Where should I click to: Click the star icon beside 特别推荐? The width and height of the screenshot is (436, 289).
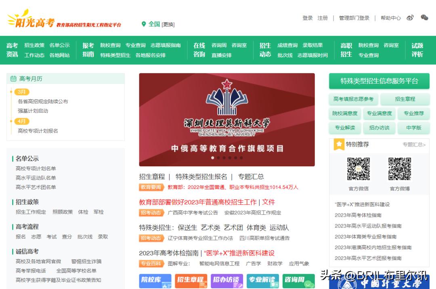(338, 144)
